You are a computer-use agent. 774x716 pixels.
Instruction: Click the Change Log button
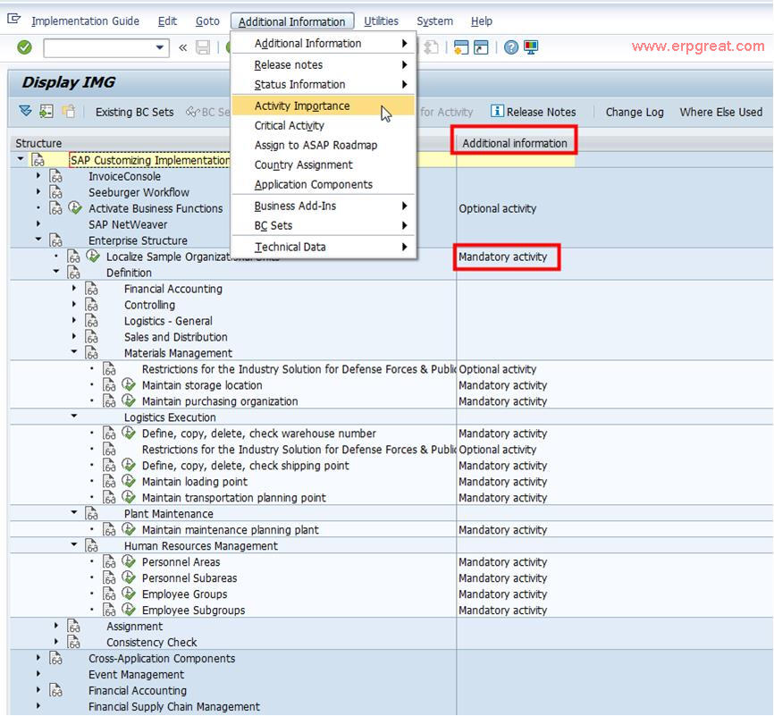click(x=635, y=112)
